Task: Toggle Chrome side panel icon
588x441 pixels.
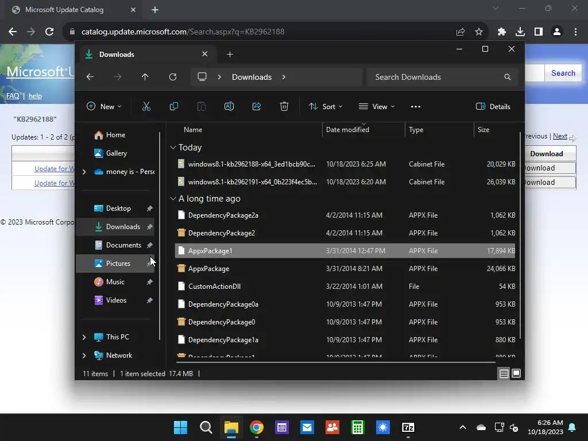Action: [539, 32]
